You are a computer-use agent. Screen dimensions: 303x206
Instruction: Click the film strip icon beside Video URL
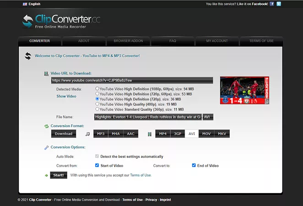(x=46, y=74)
